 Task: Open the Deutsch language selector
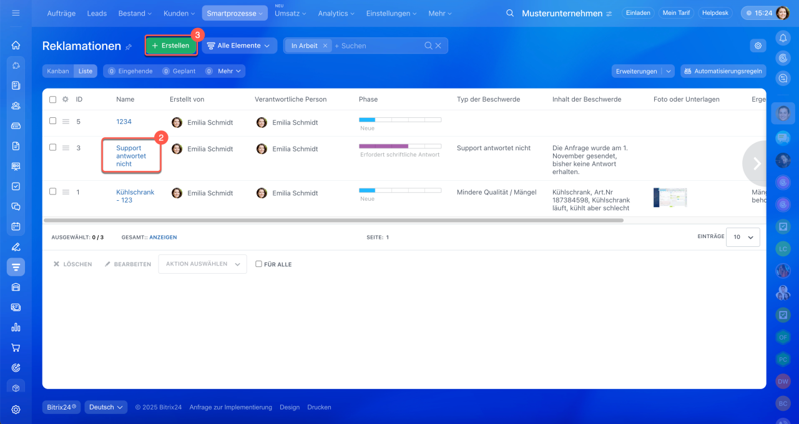[105, 407]
